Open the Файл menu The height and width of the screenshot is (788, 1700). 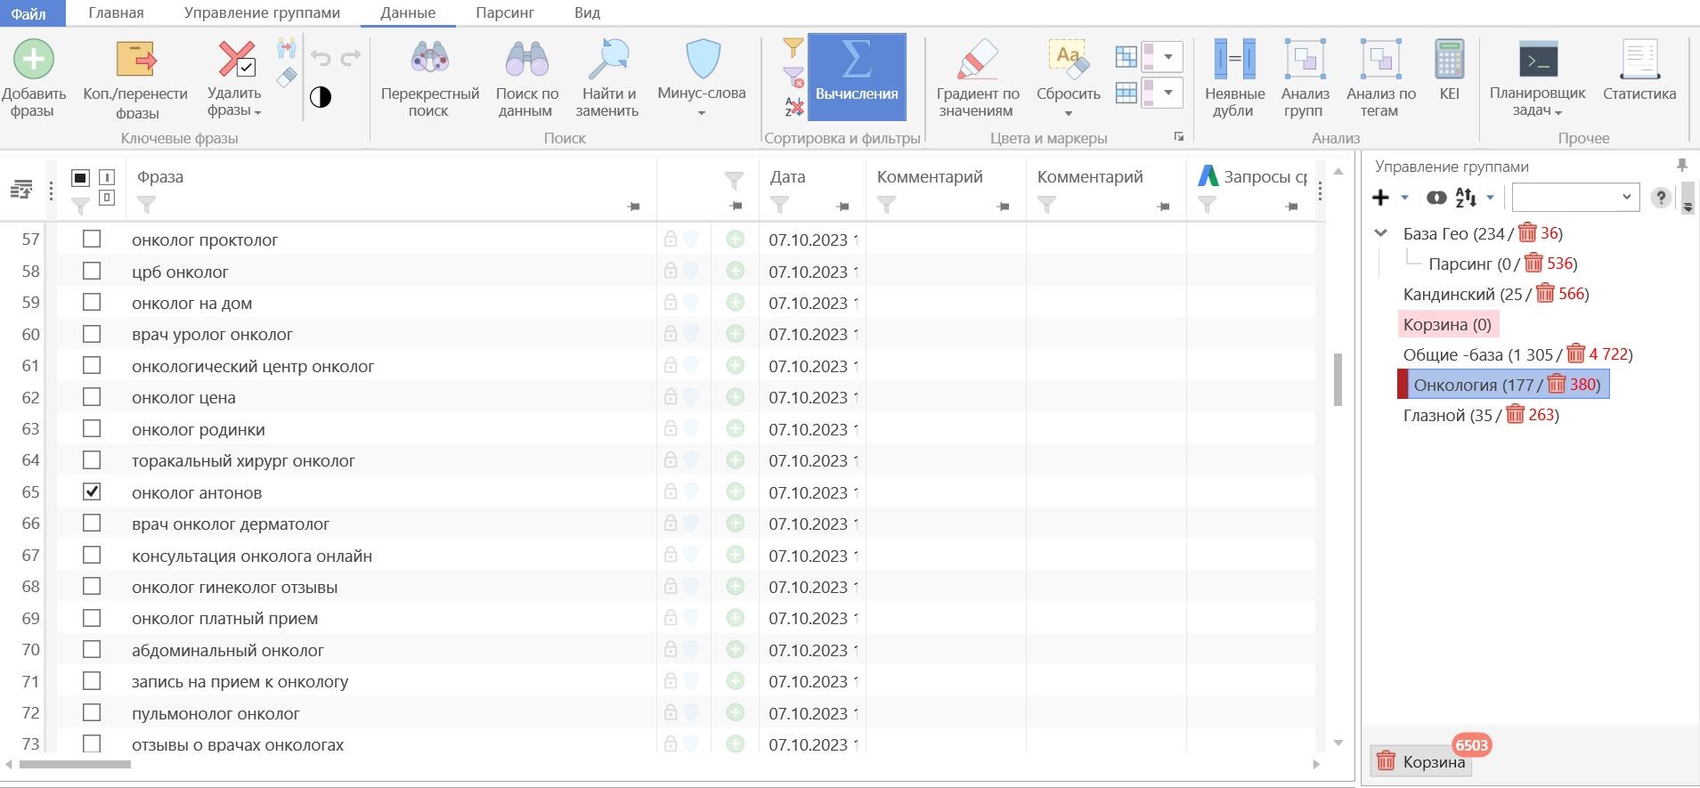32,13
